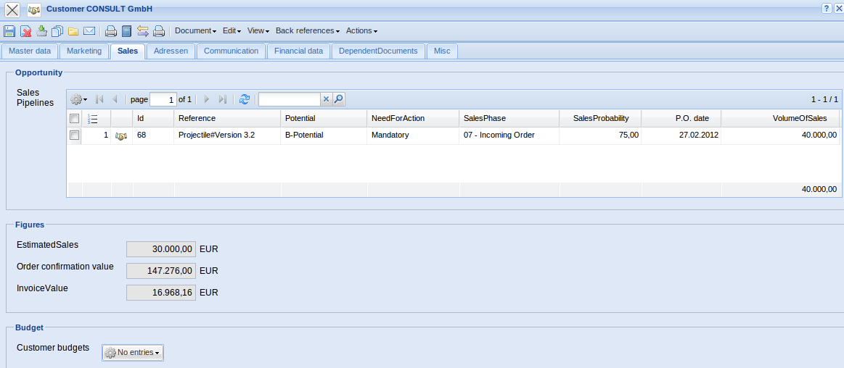Expand the grid gear settings dropdown
The image size is (844, 368).
(x=78, y=99)
